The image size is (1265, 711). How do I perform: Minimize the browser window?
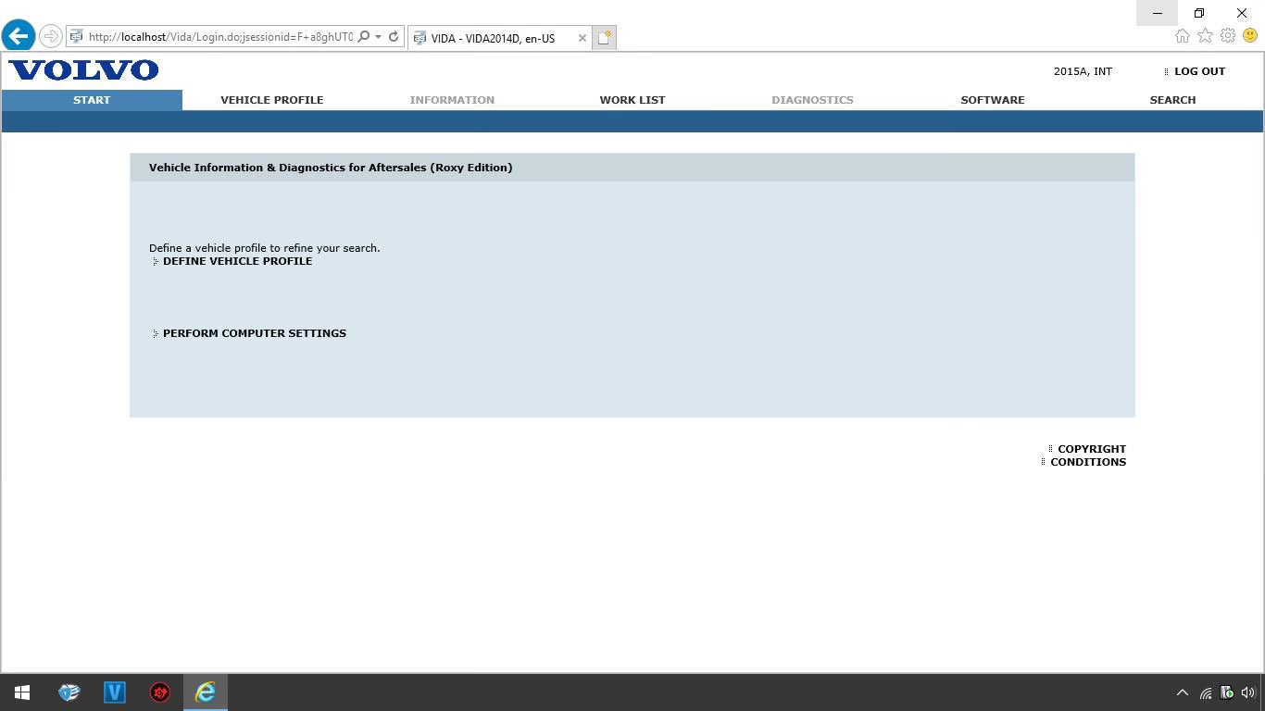[1157, 13]
